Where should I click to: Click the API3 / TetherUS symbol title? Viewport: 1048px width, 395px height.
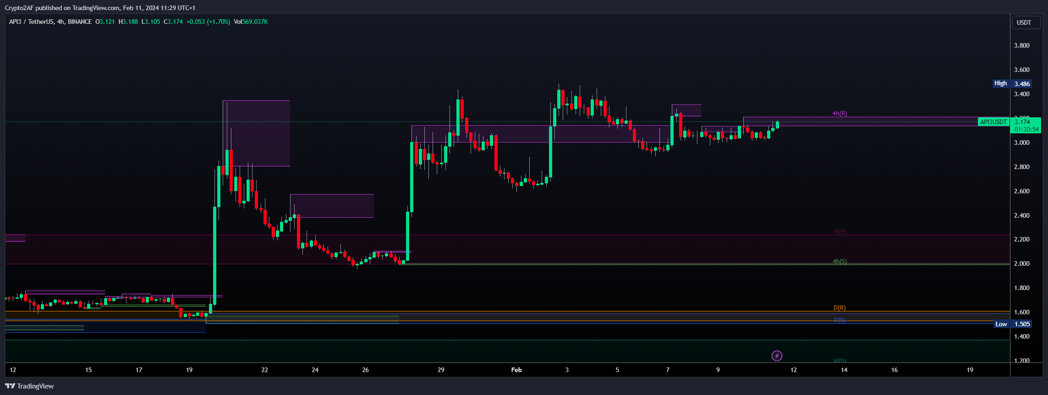pos(31,22)
